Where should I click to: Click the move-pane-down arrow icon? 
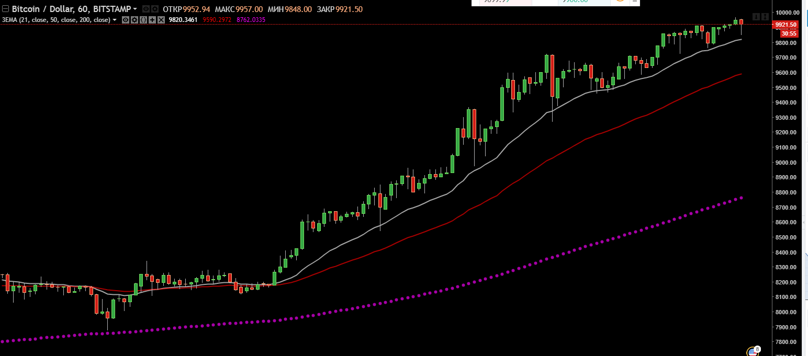[756, 17]
